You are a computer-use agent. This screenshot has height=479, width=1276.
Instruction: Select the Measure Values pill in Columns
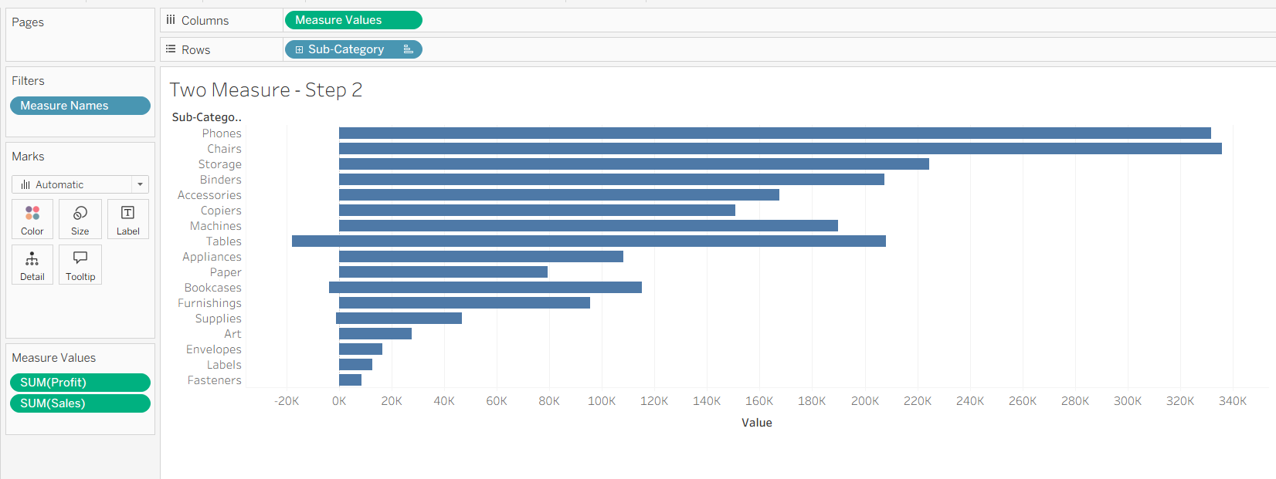click(353, 20)
